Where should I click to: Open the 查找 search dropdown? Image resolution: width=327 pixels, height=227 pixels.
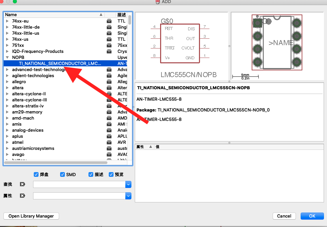pyautogui.click(x=128, y=184)
